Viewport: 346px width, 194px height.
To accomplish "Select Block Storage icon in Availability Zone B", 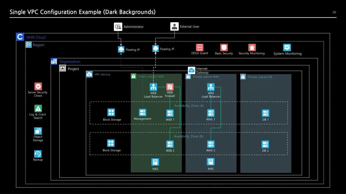I will (x=111, y=143).
